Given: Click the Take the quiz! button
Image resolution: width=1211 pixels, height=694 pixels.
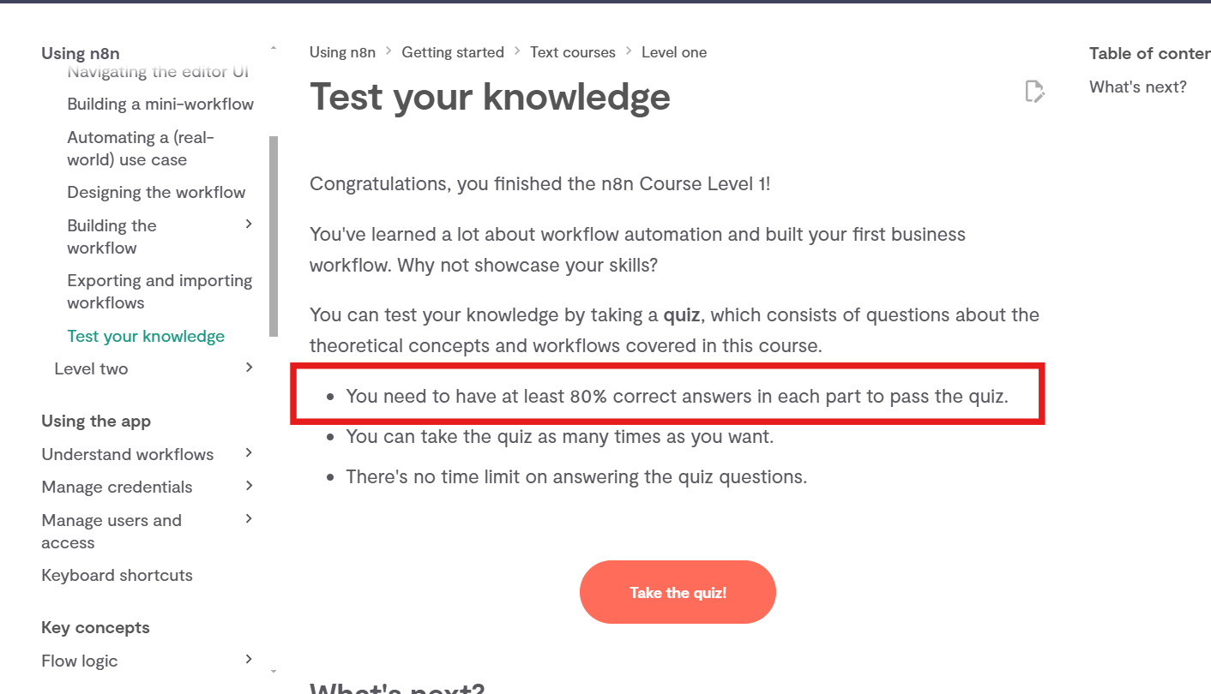Looking at the screenshot, I should (678, 592).
